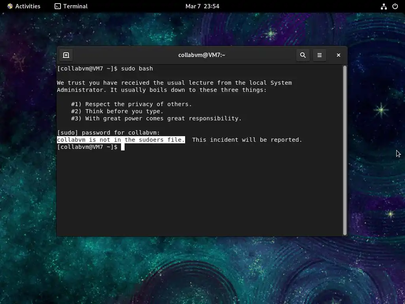Click the highlighted 'collabvm is not in the sudoers file.' text
This screenshot has height=304, width=405.
click(x=121, y=140)
